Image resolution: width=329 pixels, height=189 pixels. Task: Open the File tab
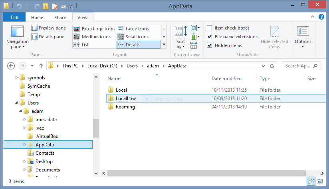tap(14, 17)
